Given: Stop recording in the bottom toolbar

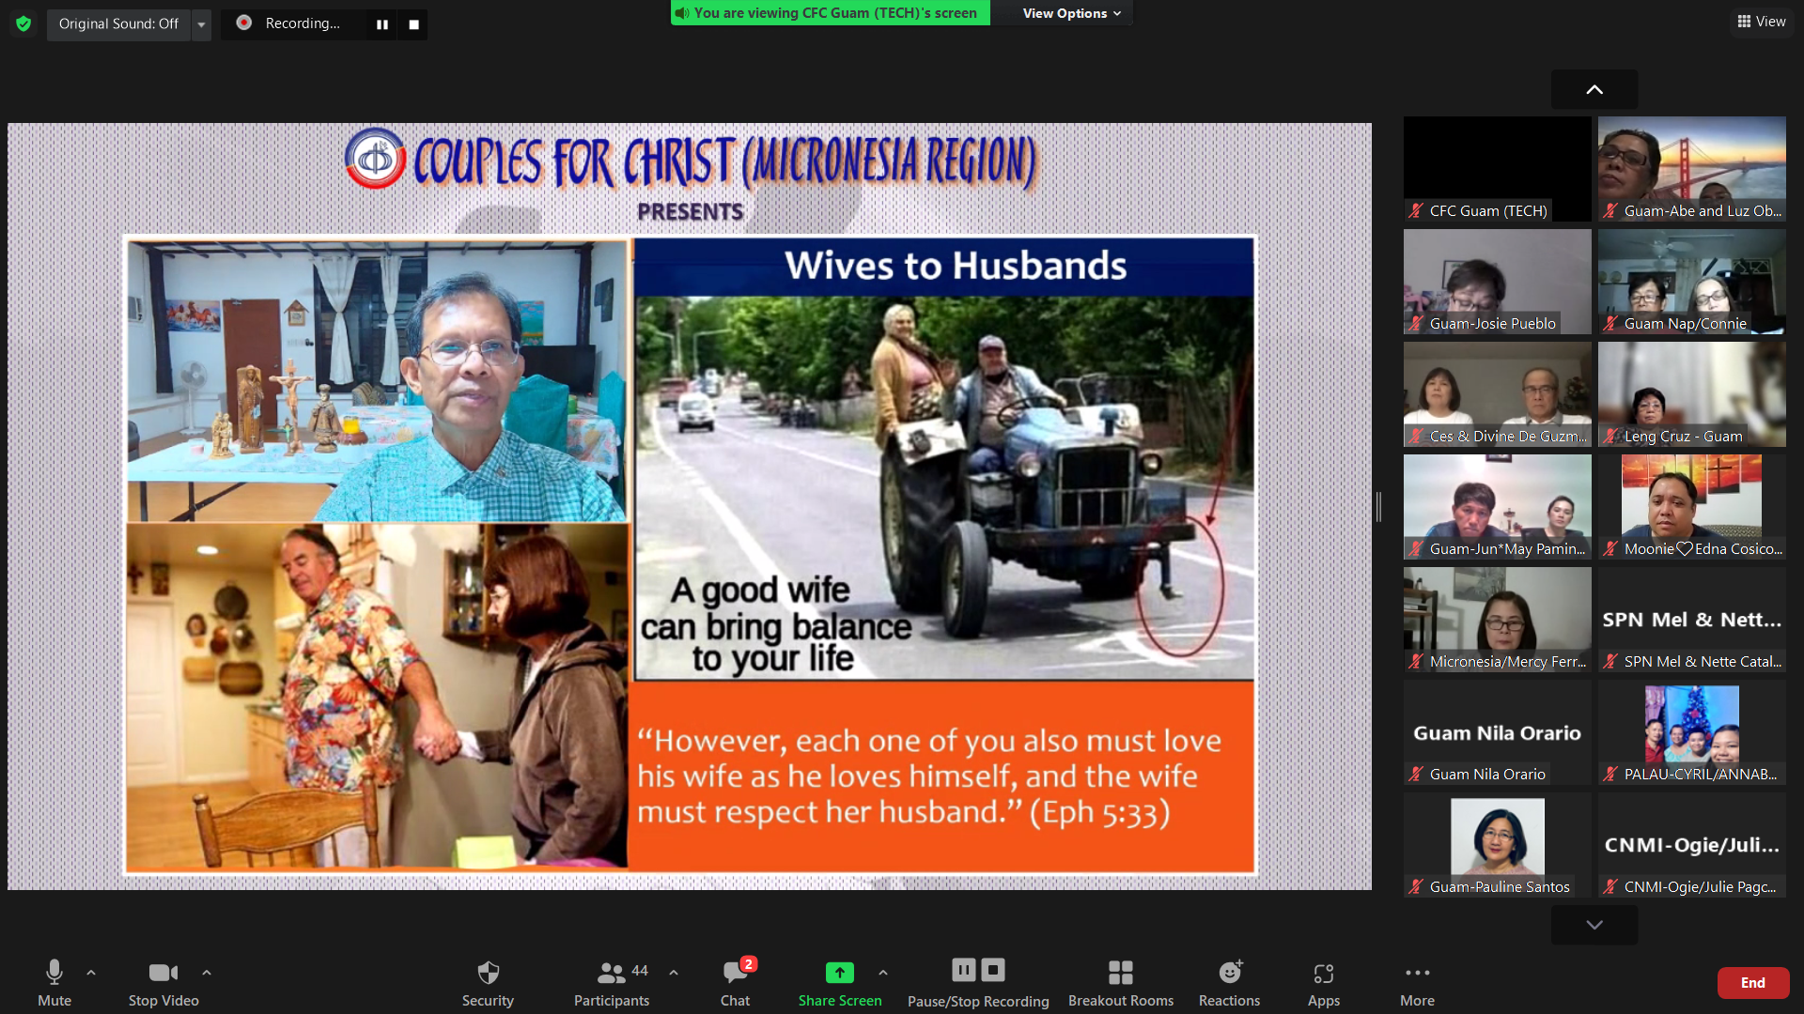Looking at the screenshot, I should pos(993,970).
